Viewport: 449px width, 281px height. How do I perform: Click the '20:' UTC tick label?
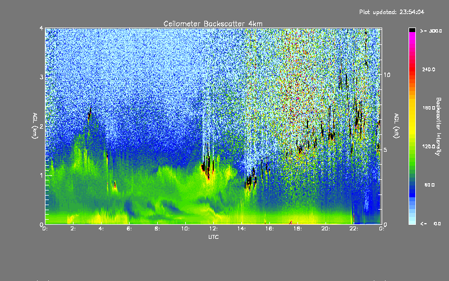pyautogui.click(x=326, y=229)
